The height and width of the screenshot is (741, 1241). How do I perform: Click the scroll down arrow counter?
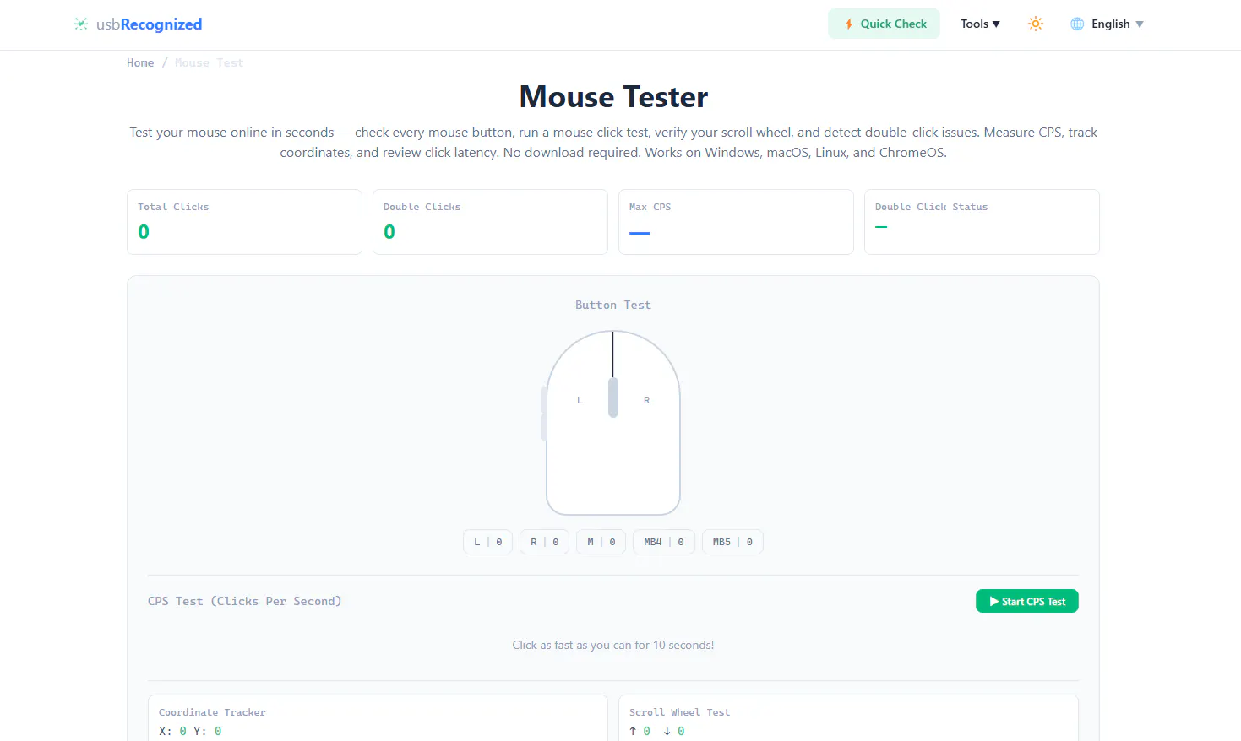coord(674,731)
